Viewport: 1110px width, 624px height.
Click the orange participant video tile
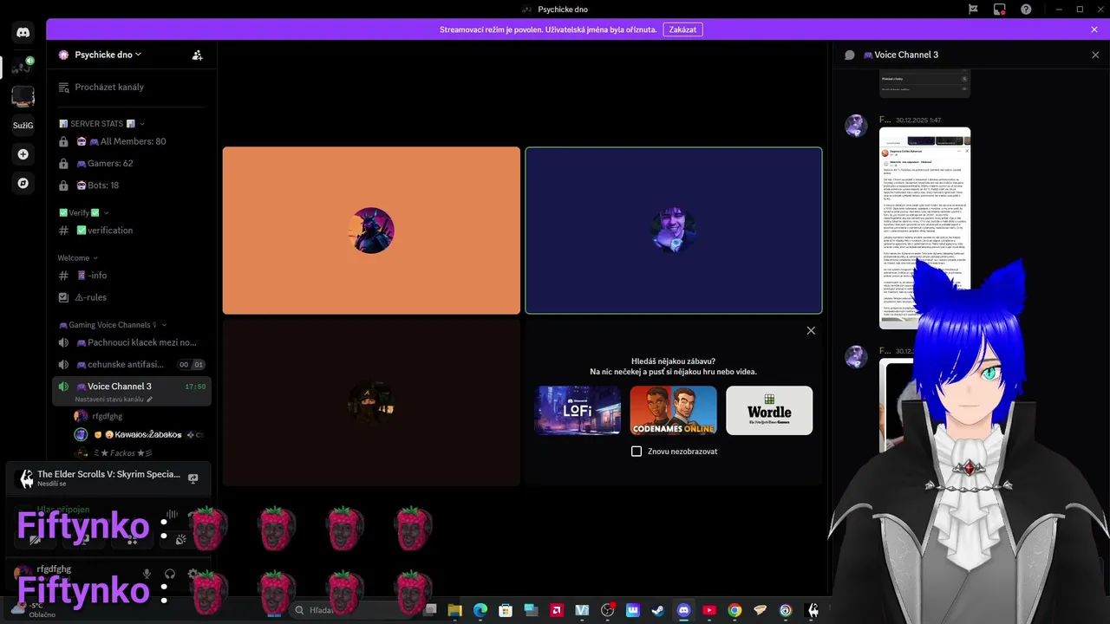pyautogui.click(x=371, y=231)
